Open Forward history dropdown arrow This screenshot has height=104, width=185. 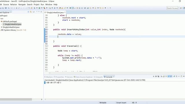(x=110, y=8)
